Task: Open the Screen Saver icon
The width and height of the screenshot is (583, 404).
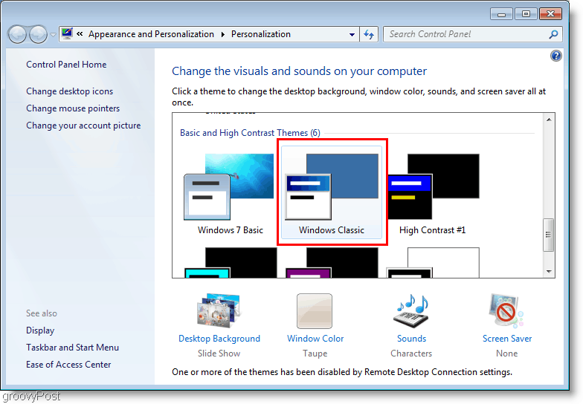Action: pyautogui.click(x=506, y=310)
